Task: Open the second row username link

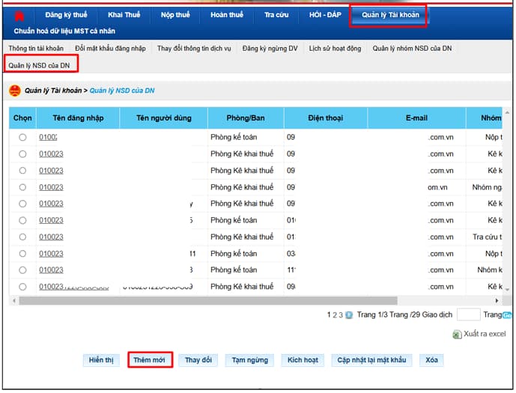Action: [x=51, y=154]
